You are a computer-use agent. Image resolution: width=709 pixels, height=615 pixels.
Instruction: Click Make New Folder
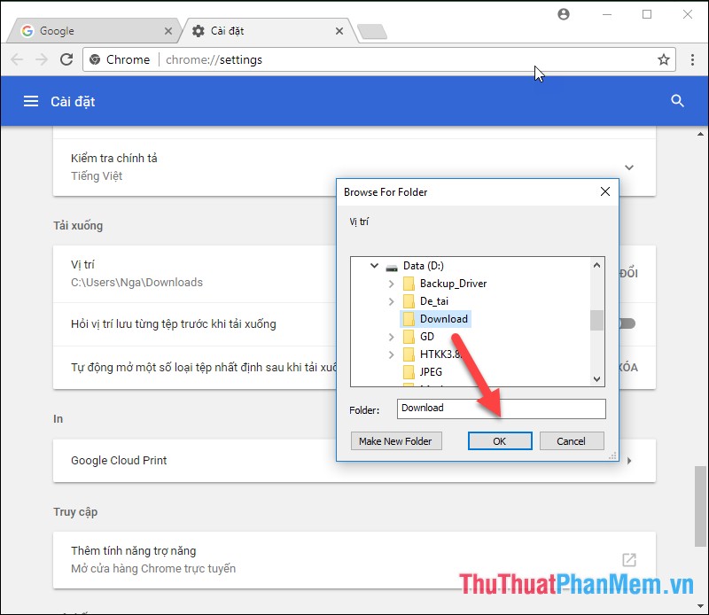(396, 440)
